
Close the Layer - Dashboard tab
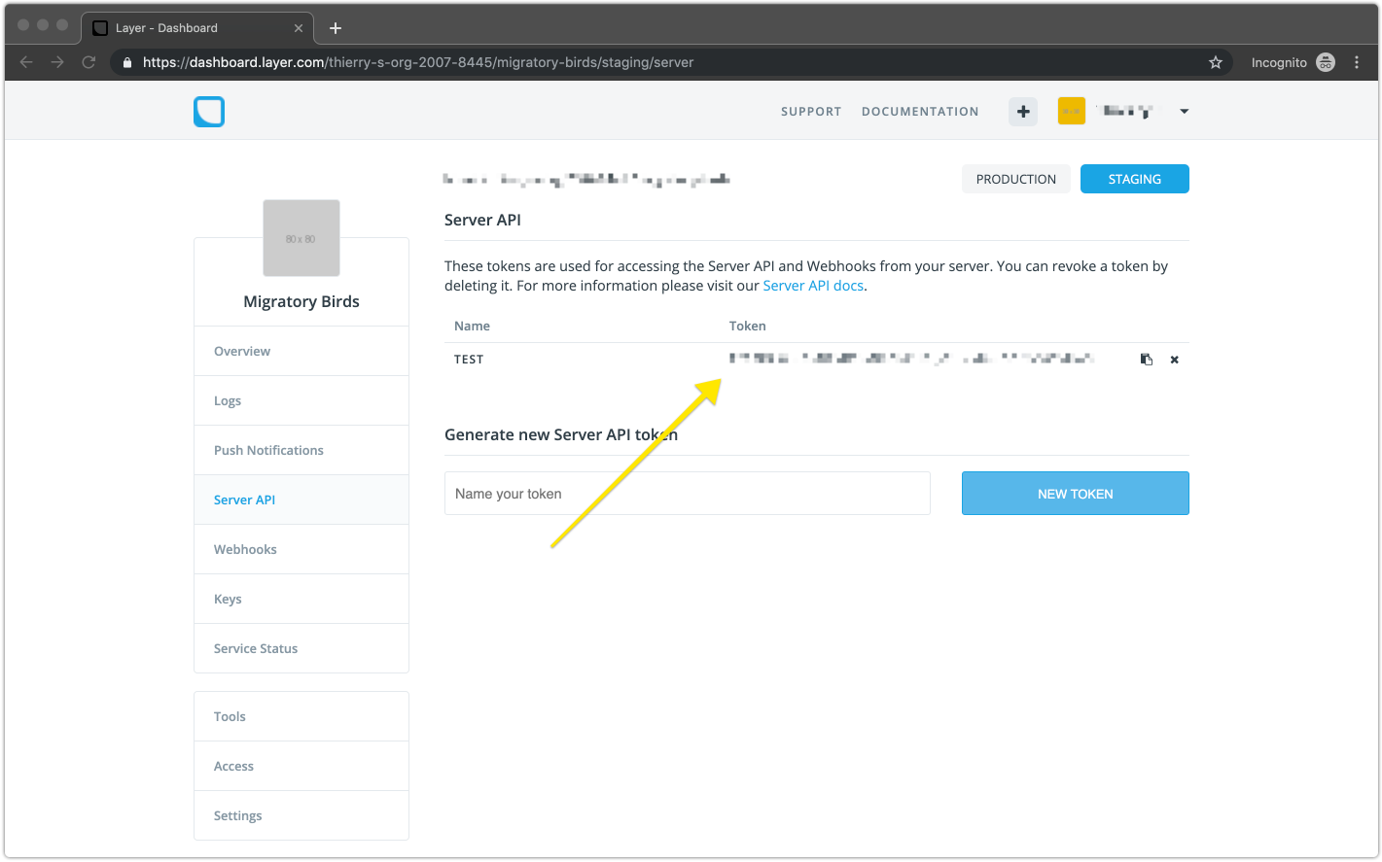point(299,28)
